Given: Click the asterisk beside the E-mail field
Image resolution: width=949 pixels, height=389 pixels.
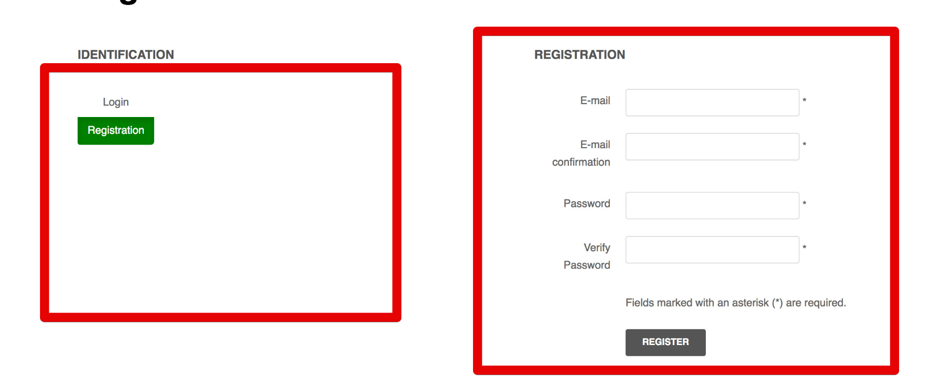Looking at the screenshot, I should pos(805,101).
